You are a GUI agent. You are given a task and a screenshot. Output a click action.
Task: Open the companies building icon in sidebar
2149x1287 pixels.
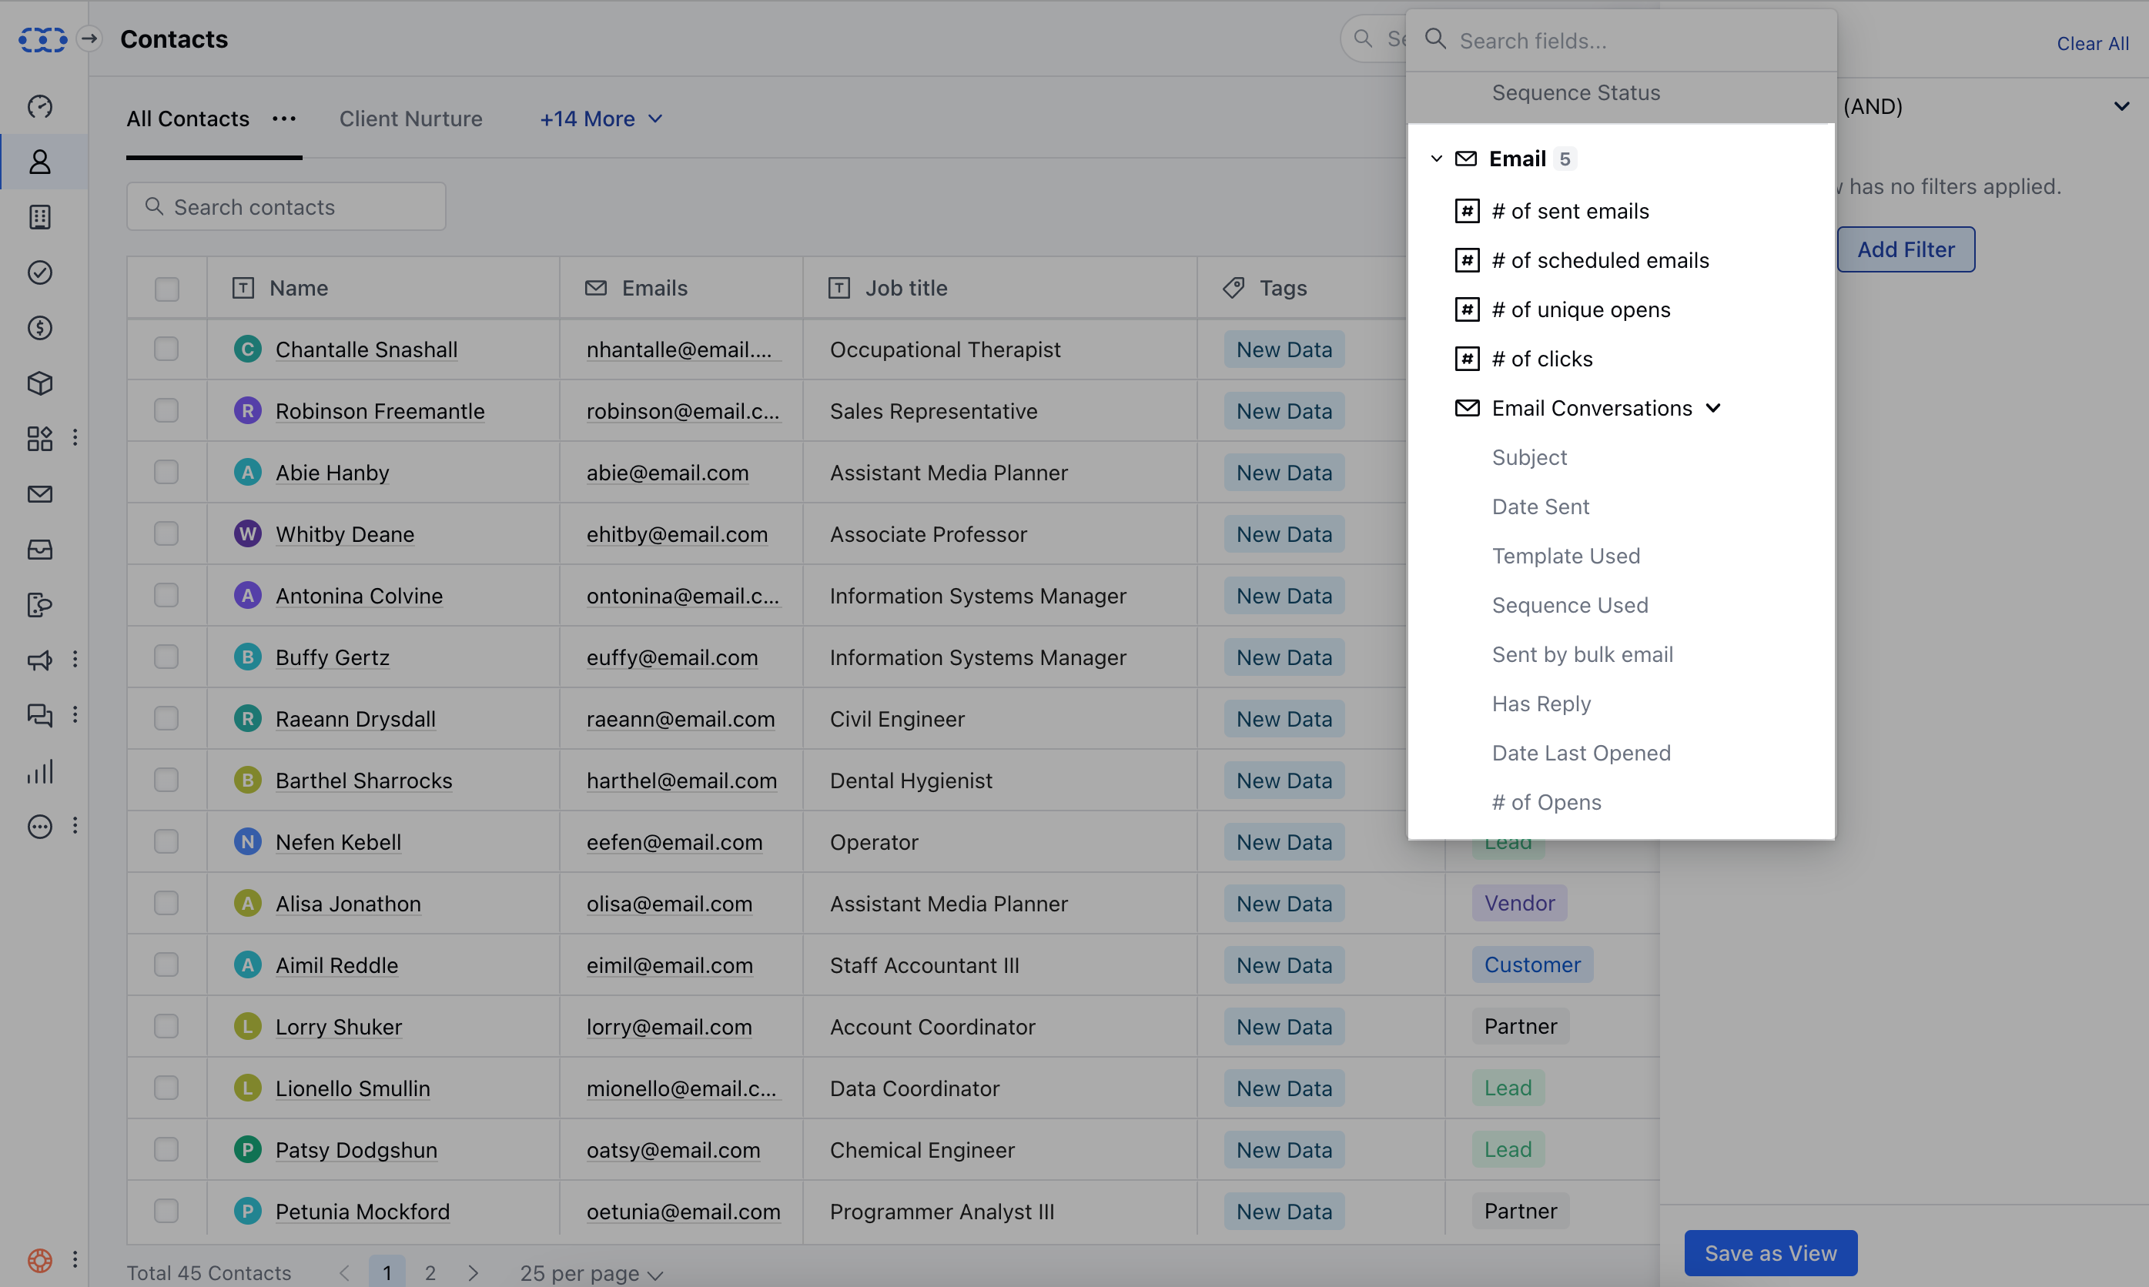click(x=40, y=217)
